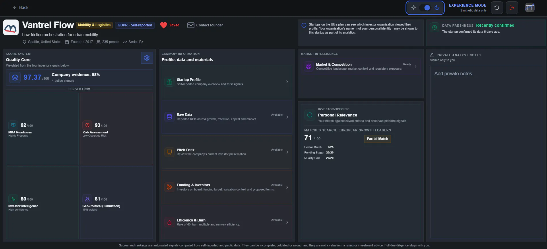Click the Add private notes field
Screen dimensions: 547x249
point(486,152)
